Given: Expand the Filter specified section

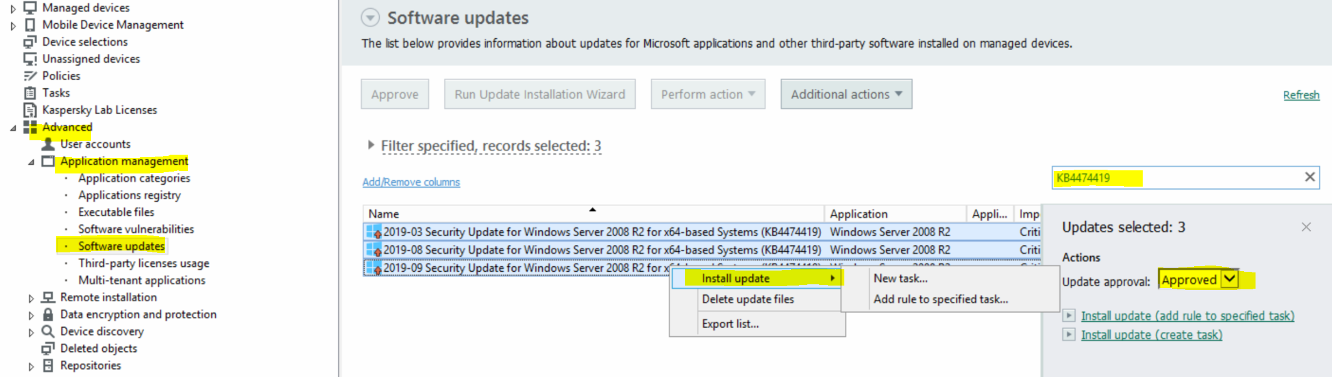Looking at the screenshot, I should point(371,145).
